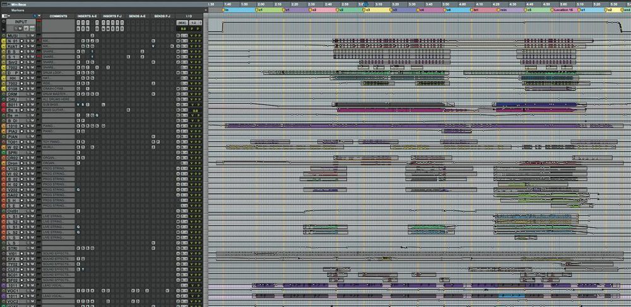Click the SFX track type icon

tap(4, 259)
